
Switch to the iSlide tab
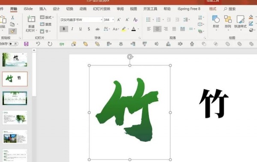click(28, 9)
